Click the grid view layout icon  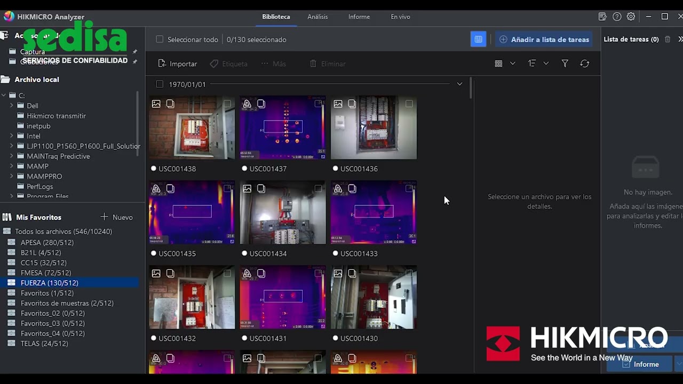coord(498,63)
